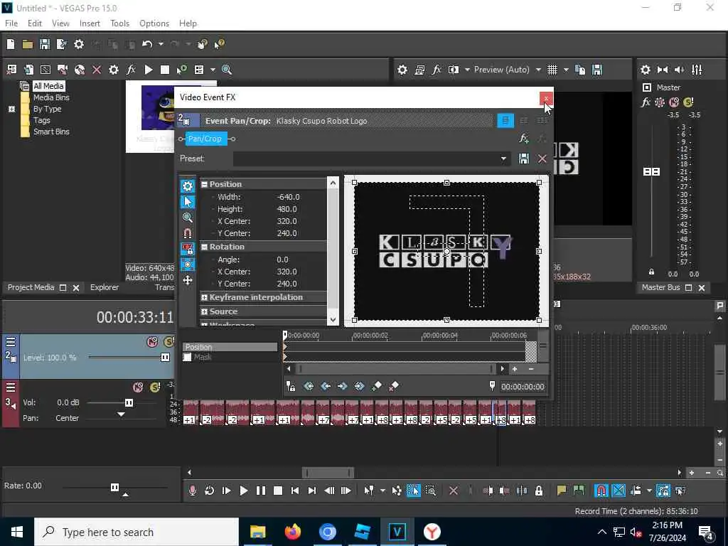The width and height of the screenshot is (728, 546).
Task: Open Firefox from the taskbar
Action: 292,532
